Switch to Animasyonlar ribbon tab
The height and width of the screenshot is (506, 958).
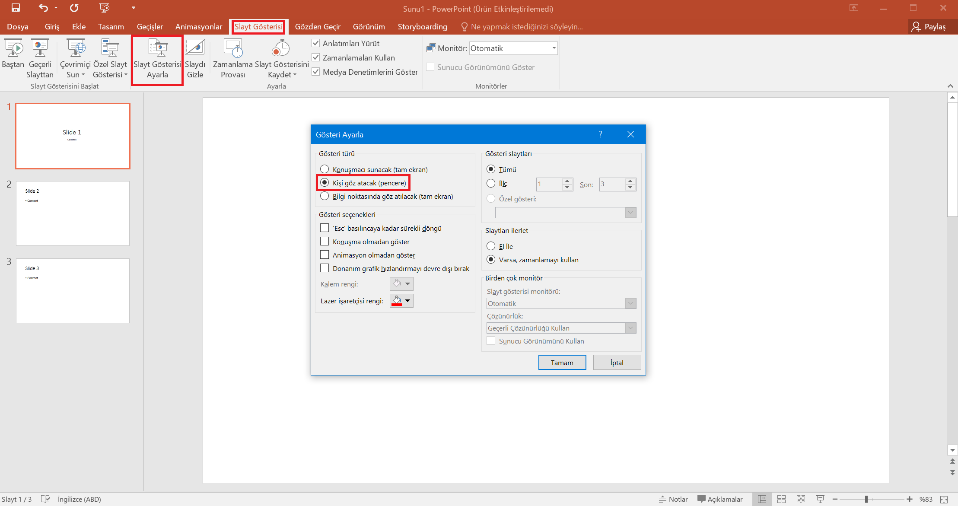199,27
